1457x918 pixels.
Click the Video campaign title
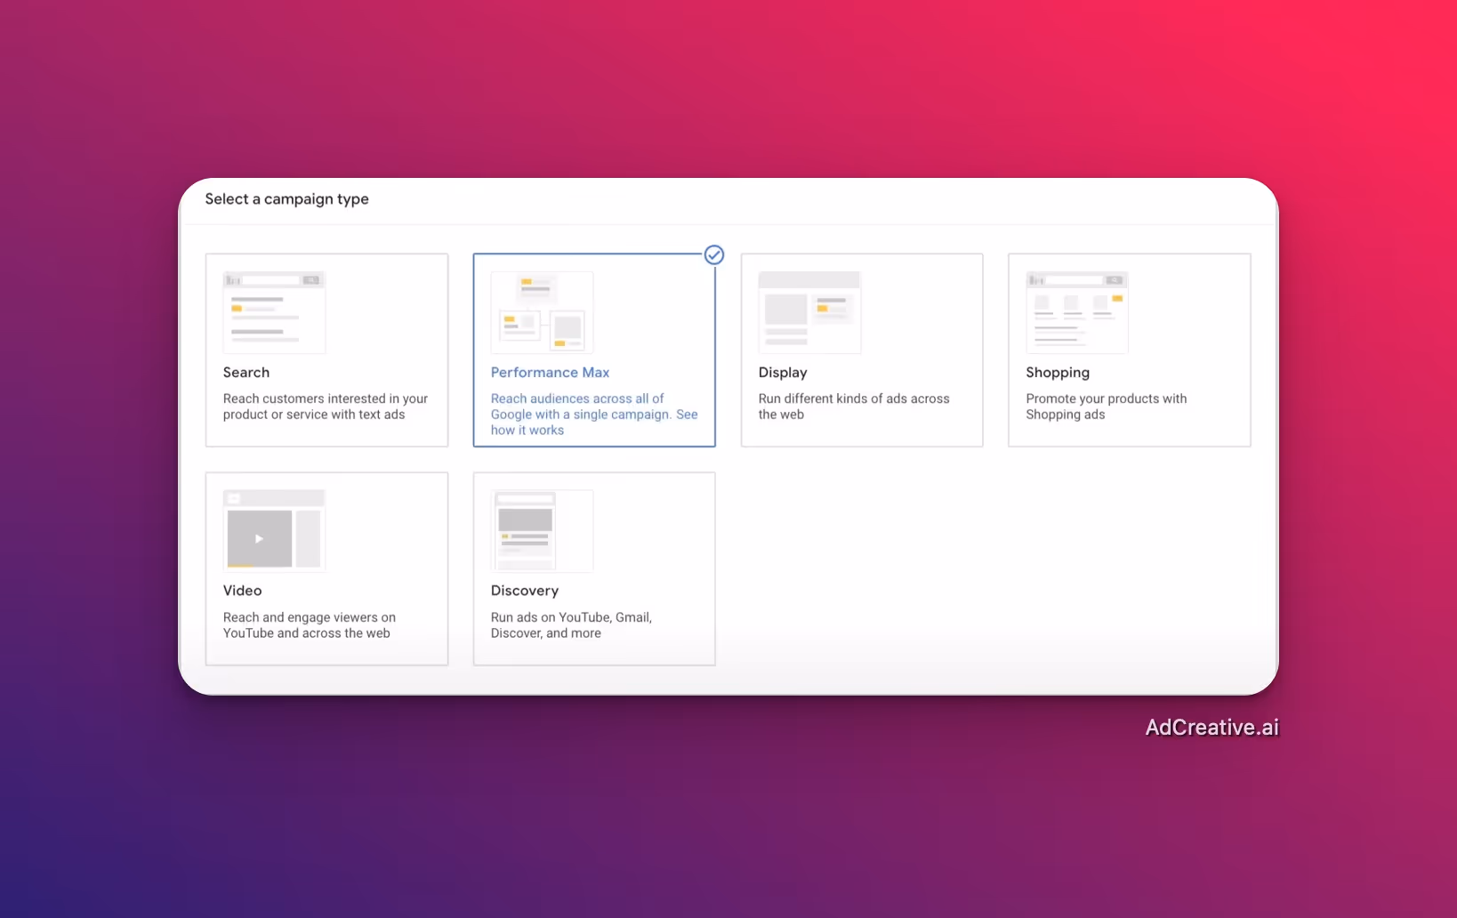click(x=242, y=591)
